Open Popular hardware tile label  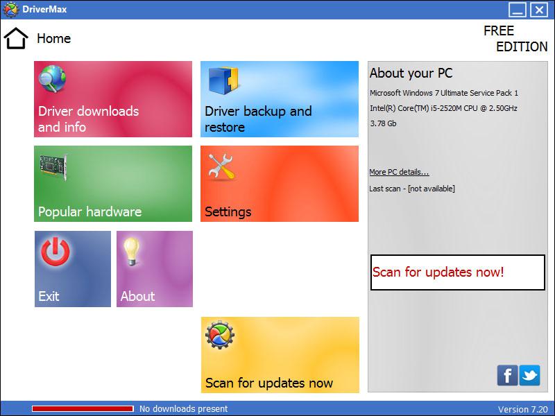(90, 211)
